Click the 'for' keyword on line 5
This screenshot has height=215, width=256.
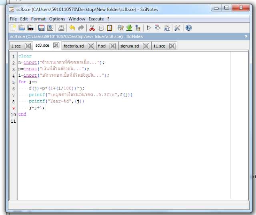[22, 82]
